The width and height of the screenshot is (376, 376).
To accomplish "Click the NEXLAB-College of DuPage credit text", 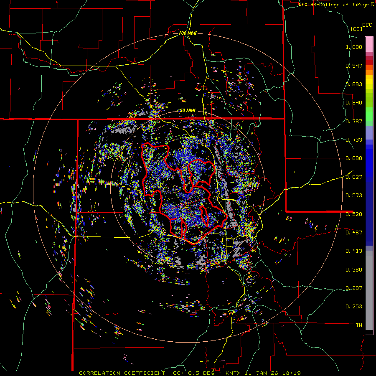I will [x=333, y=5].
